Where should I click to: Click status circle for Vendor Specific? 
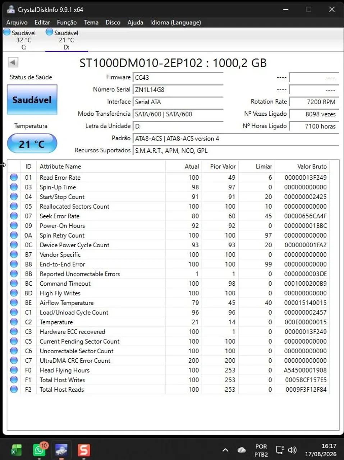pos(14,254)
